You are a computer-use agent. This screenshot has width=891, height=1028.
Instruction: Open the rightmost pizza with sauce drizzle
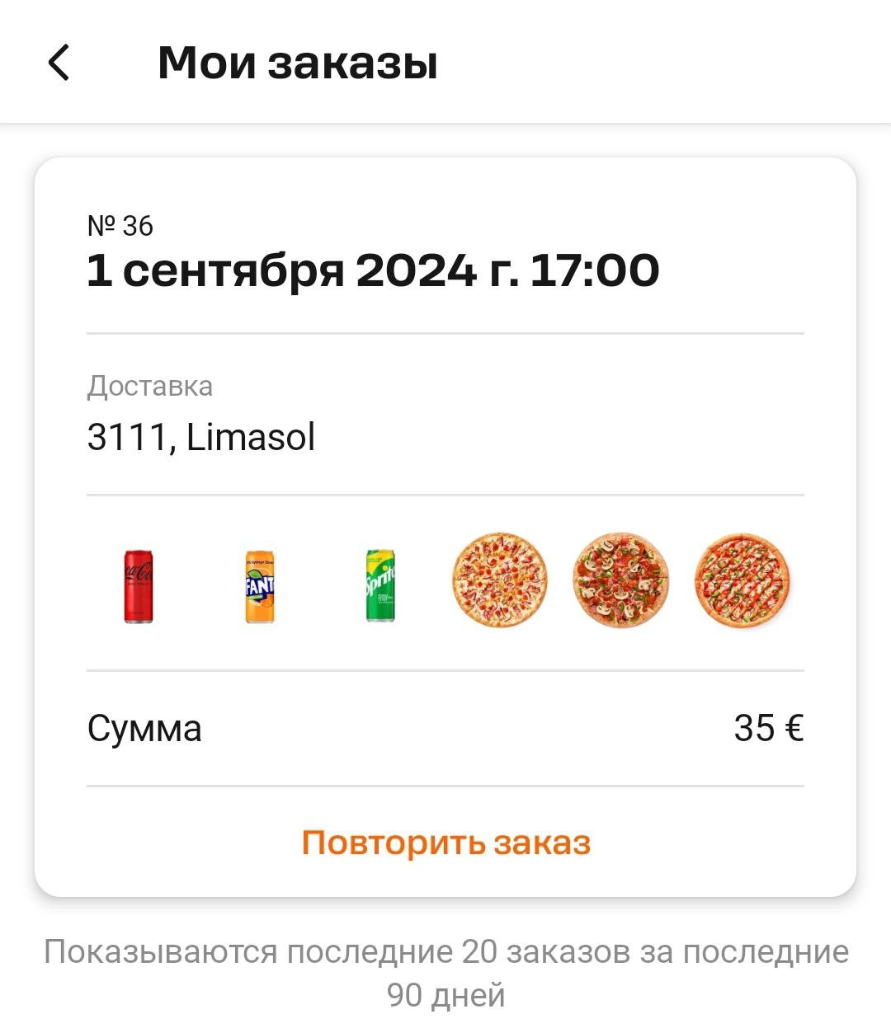(742, 580)
